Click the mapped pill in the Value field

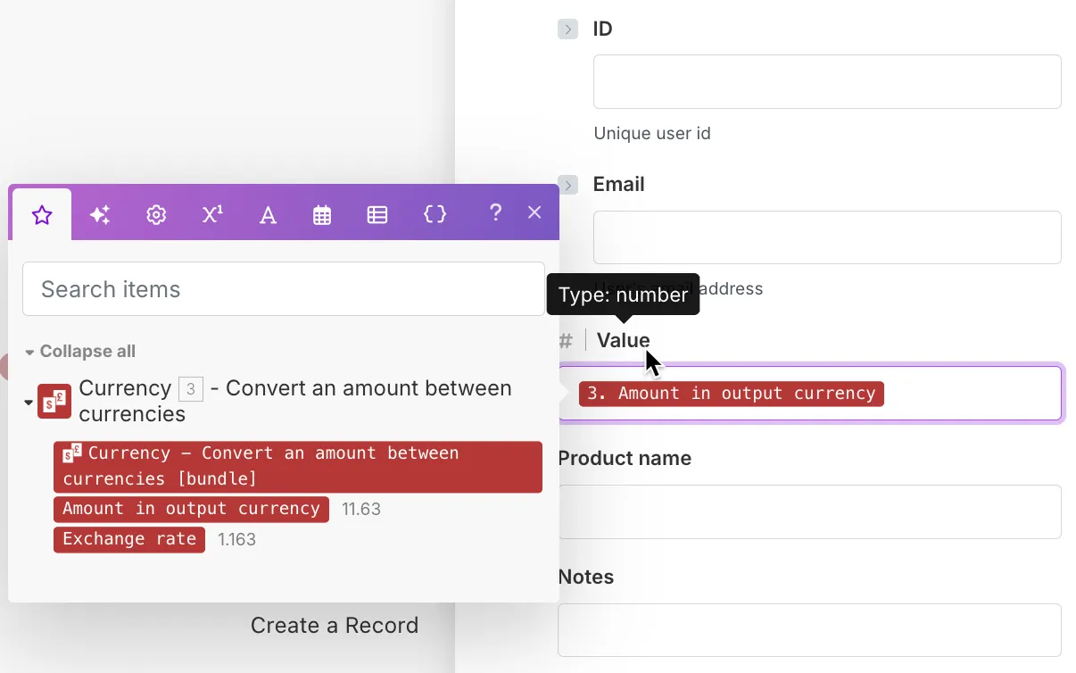coord(732,394)
